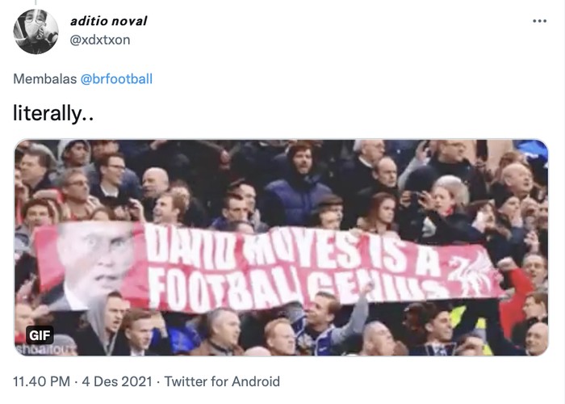Screen dimensions: 565x404
Task: Open the three-dot more options menu
Action: 539,21
